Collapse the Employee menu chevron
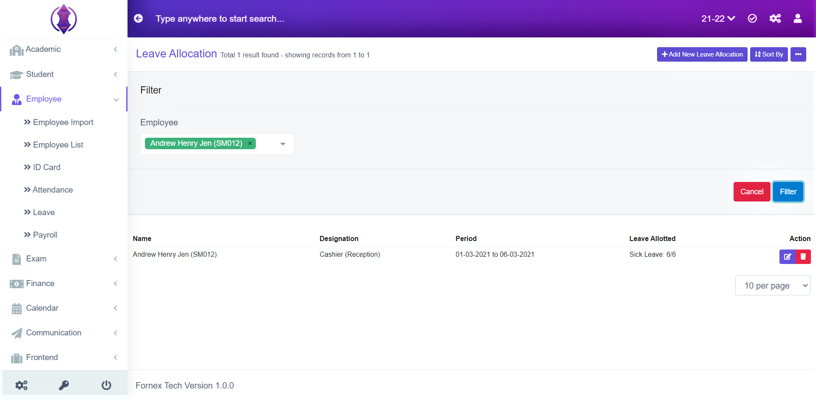Viewport: 816px width, 400px height. click(x=116, y=99)
